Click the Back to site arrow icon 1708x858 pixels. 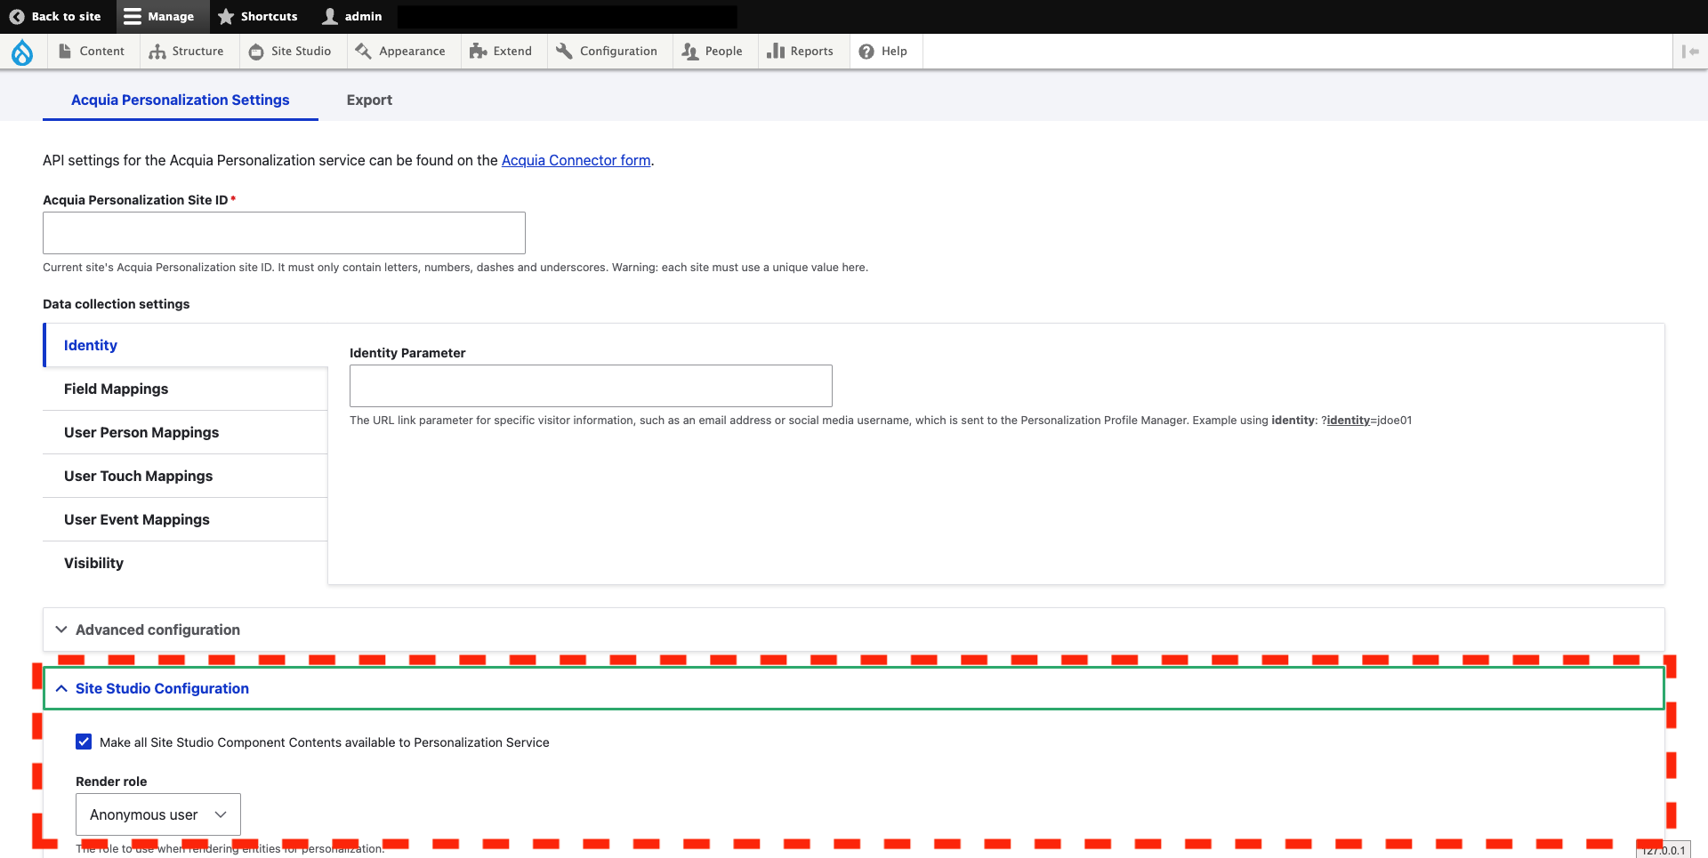(17, 16)
